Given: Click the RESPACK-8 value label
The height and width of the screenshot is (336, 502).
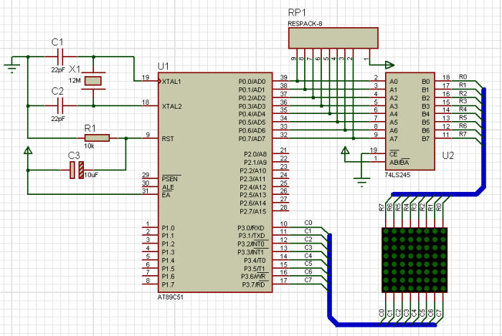Looking at the screenshot, I should coord(305,24).
